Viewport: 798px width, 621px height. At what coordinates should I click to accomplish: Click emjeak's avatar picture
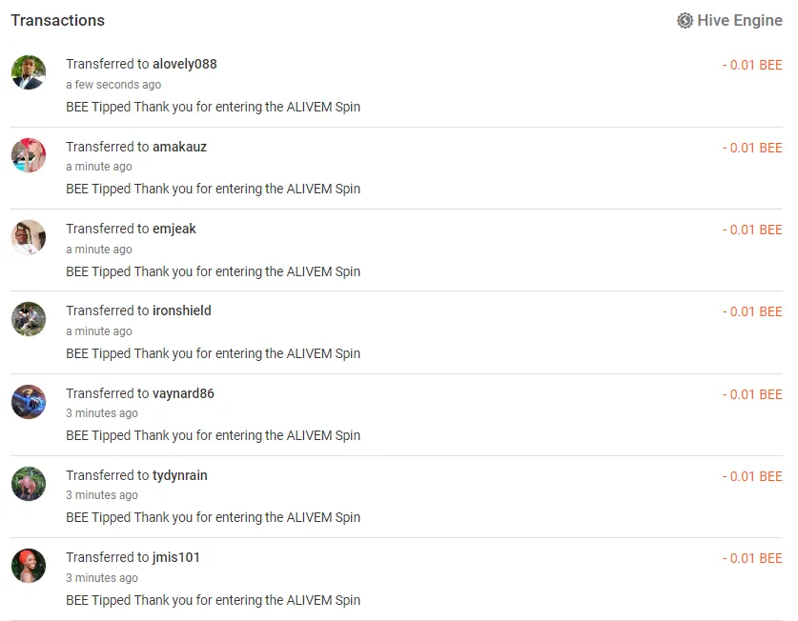coord(29,237)
